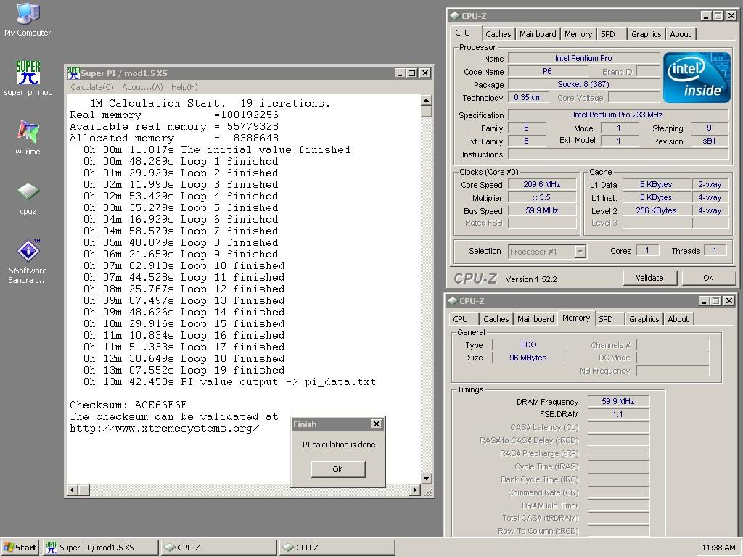Viewport: 743px width, 557px height.
Task: Click the Specification field Intel Pentium Pro 233 MHz
Action: coord(618,115)
